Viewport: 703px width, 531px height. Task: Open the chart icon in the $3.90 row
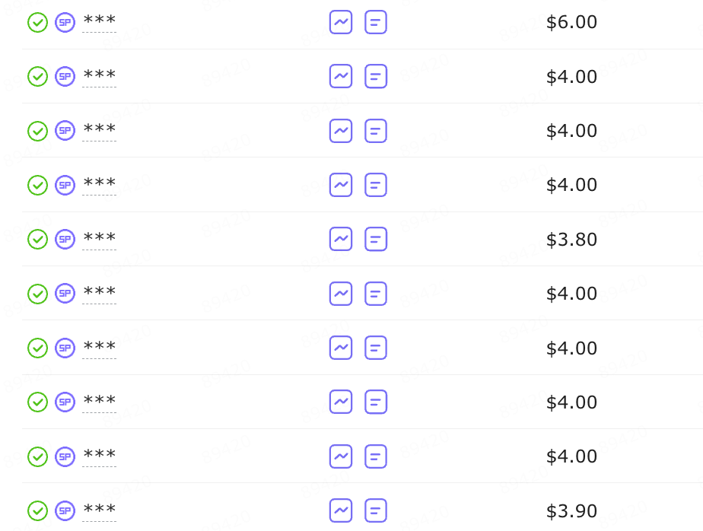pos(341,510)
